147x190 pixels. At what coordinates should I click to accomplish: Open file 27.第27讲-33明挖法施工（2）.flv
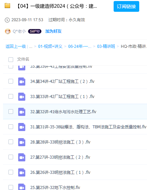tap(60, 157)
